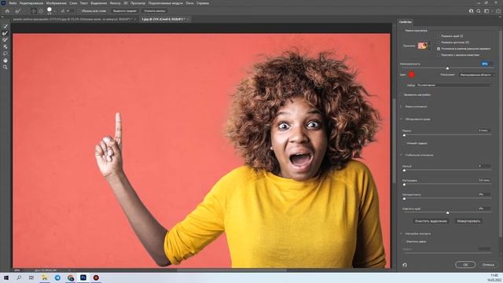
Task: Click the account icon near search
Action: pos(471,11)
